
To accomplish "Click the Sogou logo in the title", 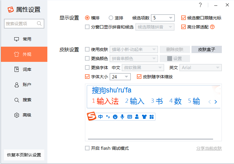I will 11,9.
